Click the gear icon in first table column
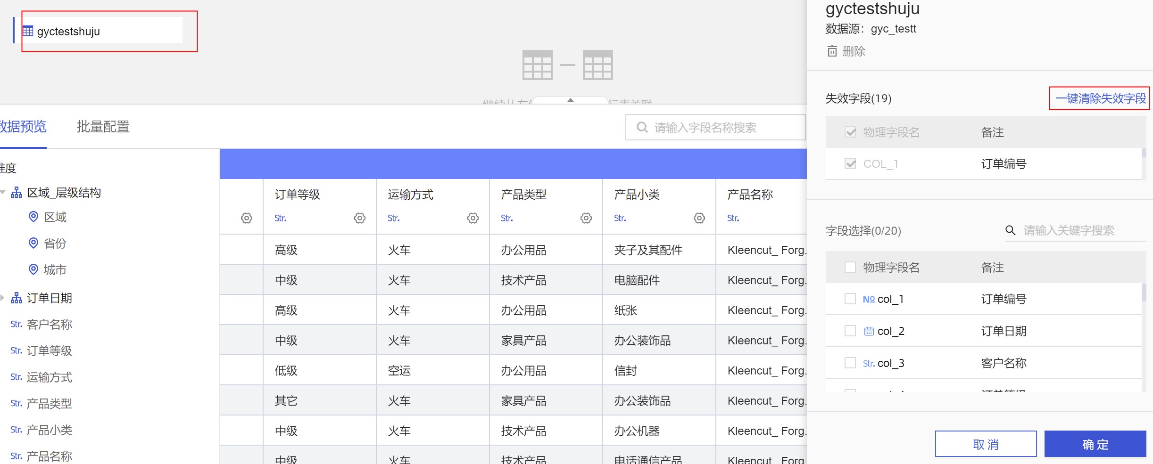Screen dimensions: 1153x464 pyautogui.click(x=246, y=218)
